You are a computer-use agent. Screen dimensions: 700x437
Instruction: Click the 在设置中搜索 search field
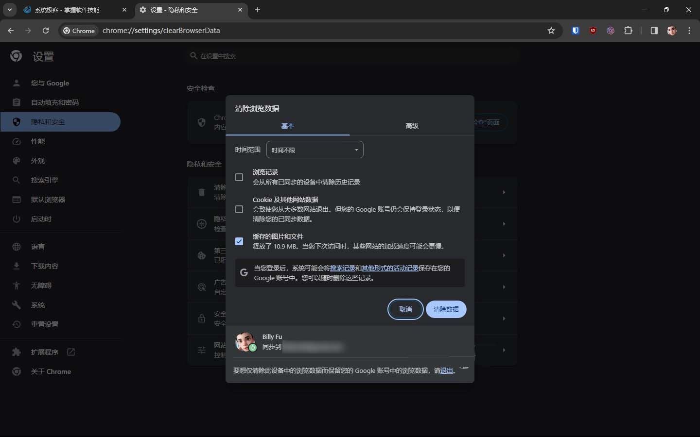[352, 56]
